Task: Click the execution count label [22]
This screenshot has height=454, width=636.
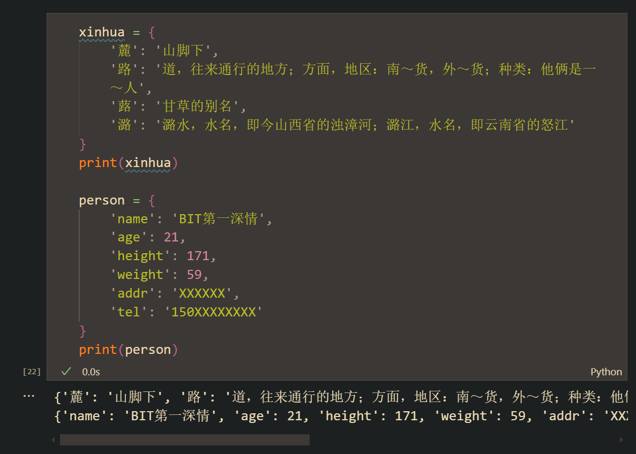Action: (31, 370)
